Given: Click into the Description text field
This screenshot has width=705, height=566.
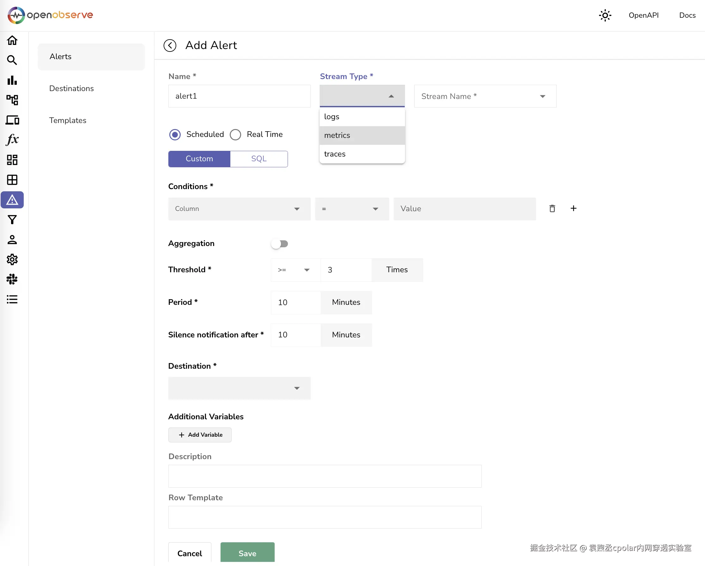Looking at the screenshot, I should 324,476.
